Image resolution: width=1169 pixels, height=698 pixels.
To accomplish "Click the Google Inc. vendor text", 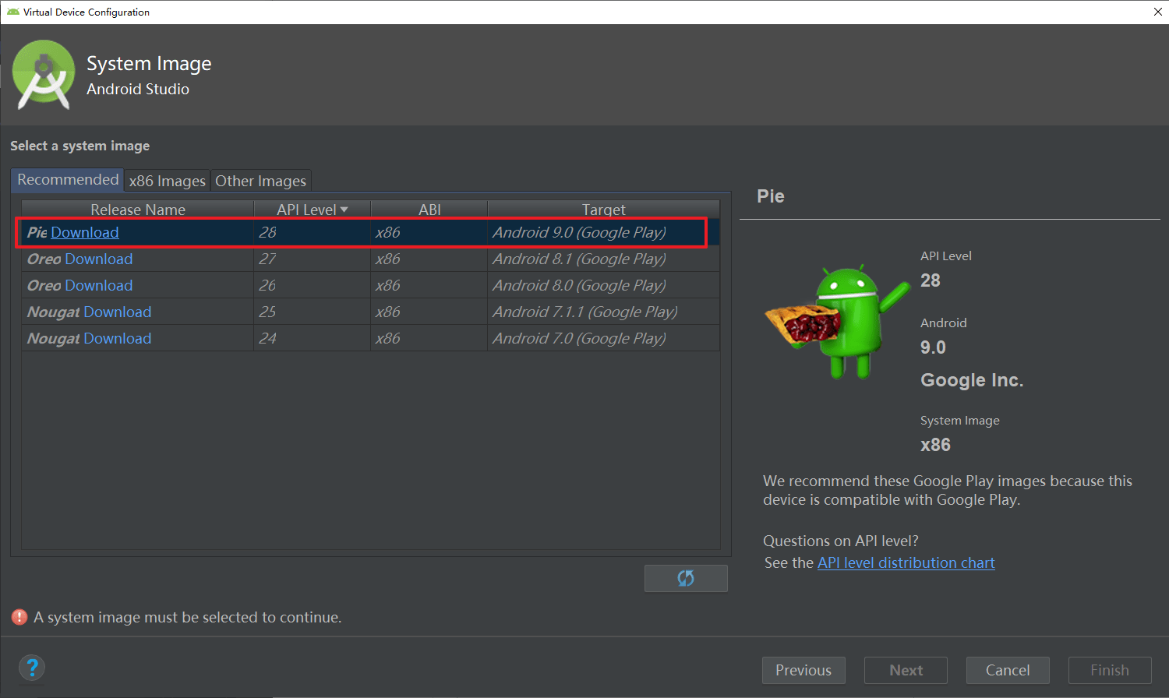I will click(972, 380).
